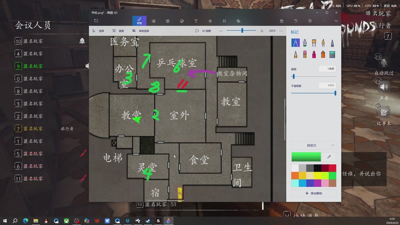
Task: Choose the Crop (裁剪) tool
Action: tap(118, 31)
